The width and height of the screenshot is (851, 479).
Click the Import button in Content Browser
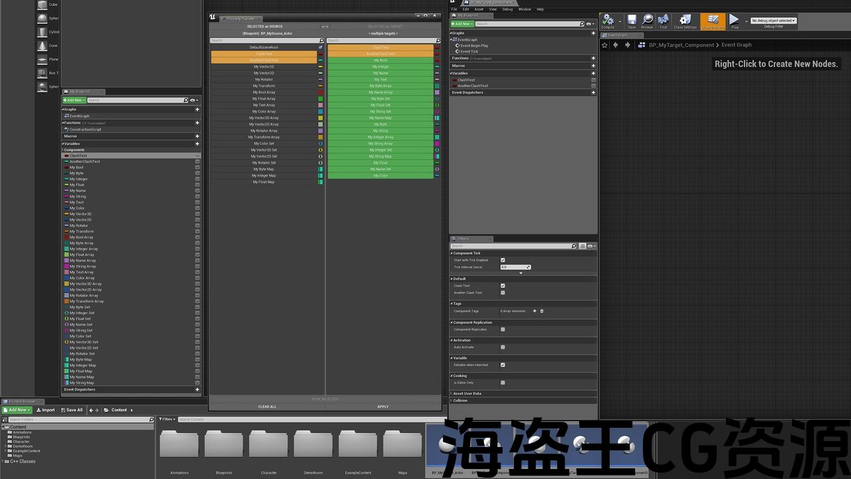click(45, 410)
